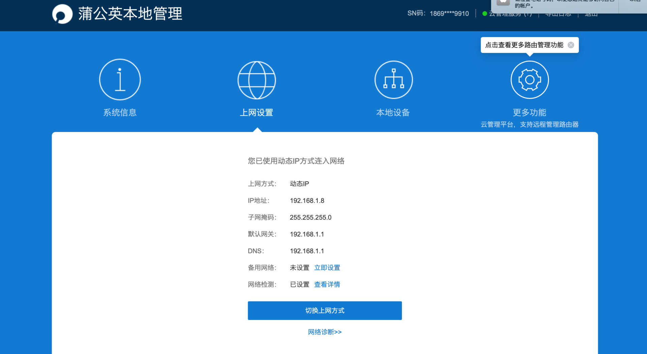This screenshot has width=647, height=354.
Task: Click the 未设置 backup network status
Action: (300, 268)
